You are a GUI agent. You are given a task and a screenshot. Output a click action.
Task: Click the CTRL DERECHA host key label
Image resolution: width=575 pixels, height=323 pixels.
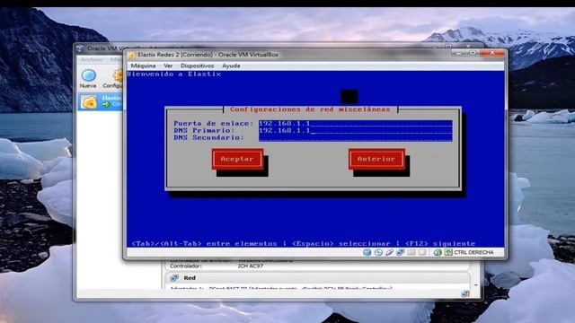[473, 252]
